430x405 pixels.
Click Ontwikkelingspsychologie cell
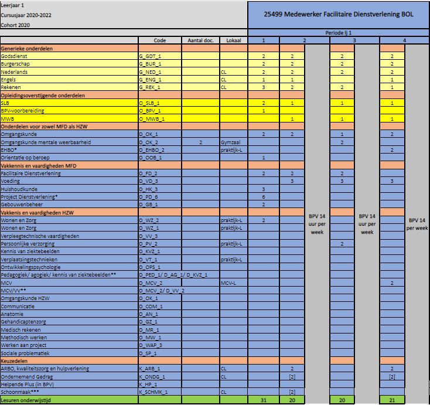tap(69, 267)
